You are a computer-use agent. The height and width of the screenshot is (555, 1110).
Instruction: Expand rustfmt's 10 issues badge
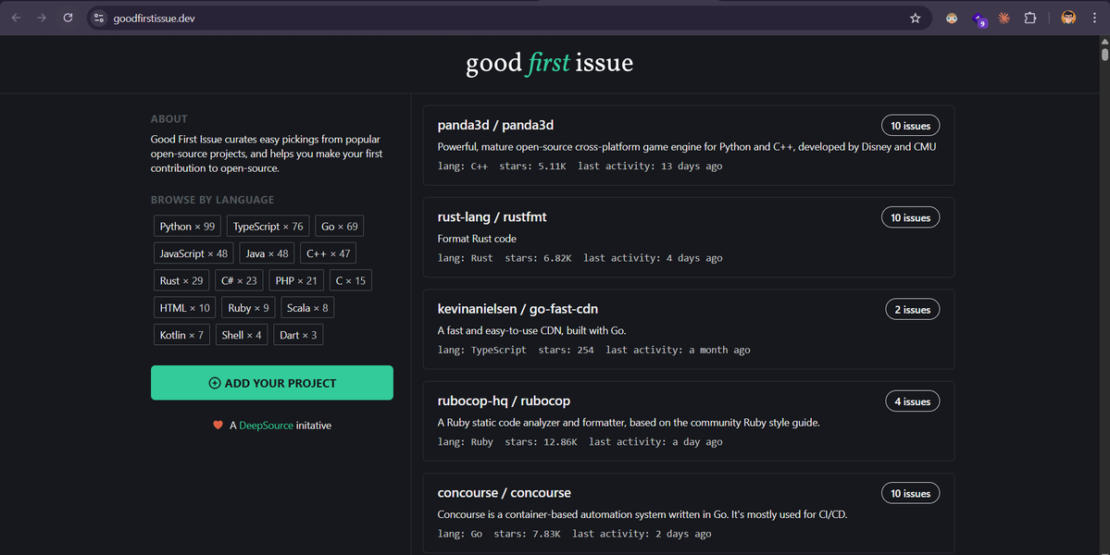point(910,217)
